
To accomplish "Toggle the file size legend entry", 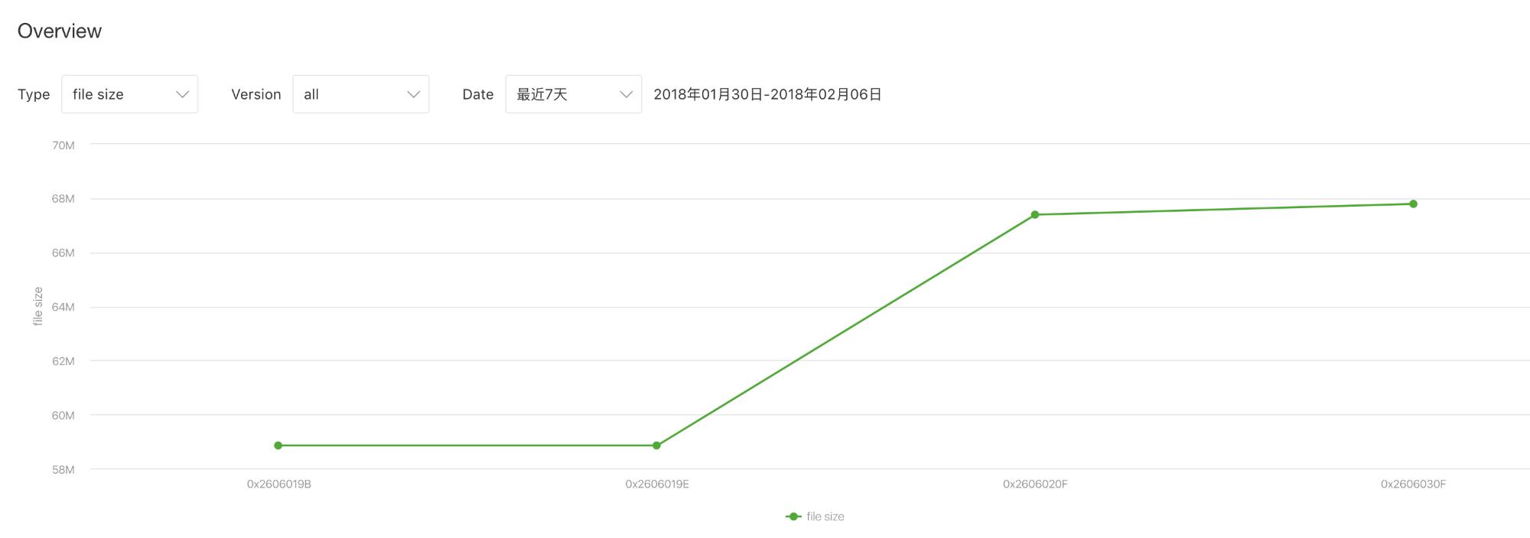I will [x=815, y=517].
